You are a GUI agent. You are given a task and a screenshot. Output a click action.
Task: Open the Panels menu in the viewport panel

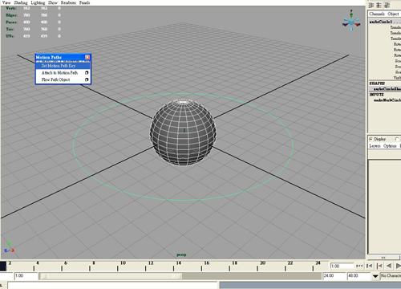tap(84, 2)
